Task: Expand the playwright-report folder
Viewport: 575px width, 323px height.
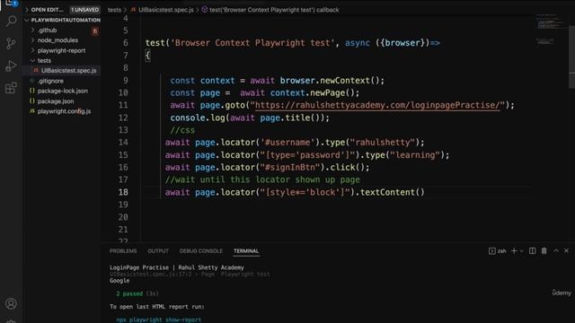Action: (61, 50)
